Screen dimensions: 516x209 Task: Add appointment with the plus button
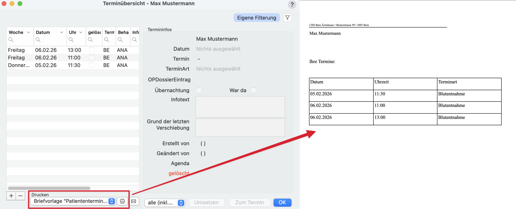pyautogui.click(x=11, y=196)
